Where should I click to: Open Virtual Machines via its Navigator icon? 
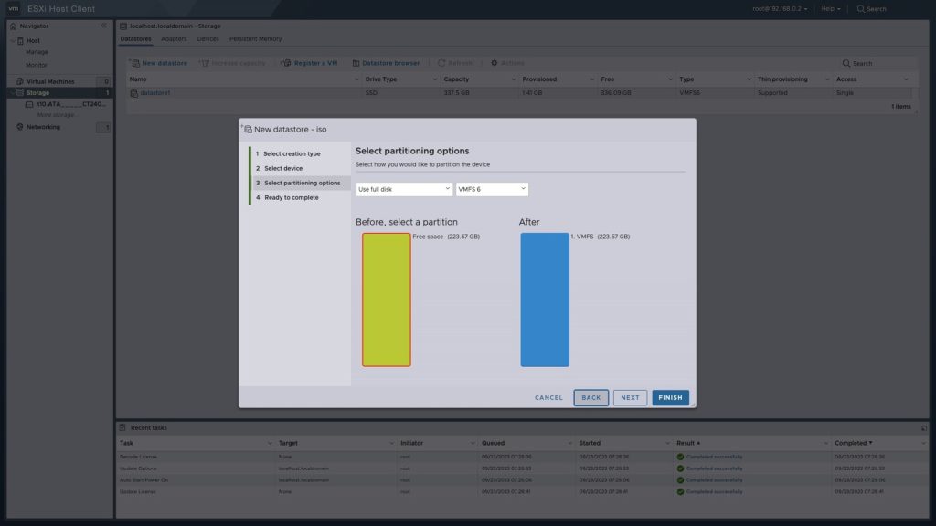(20, 81)
